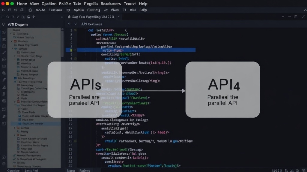Open dropdown arrow beside Seg Cote Fapetting tab

[119, 17]
